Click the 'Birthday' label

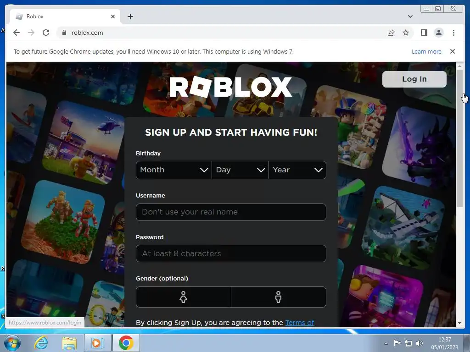148,153
